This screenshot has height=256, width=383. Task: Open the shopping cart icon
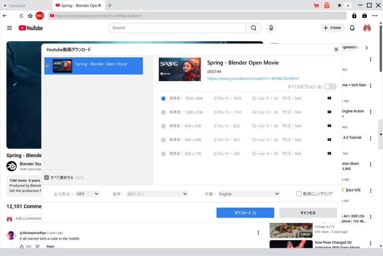tap(316, 5)
